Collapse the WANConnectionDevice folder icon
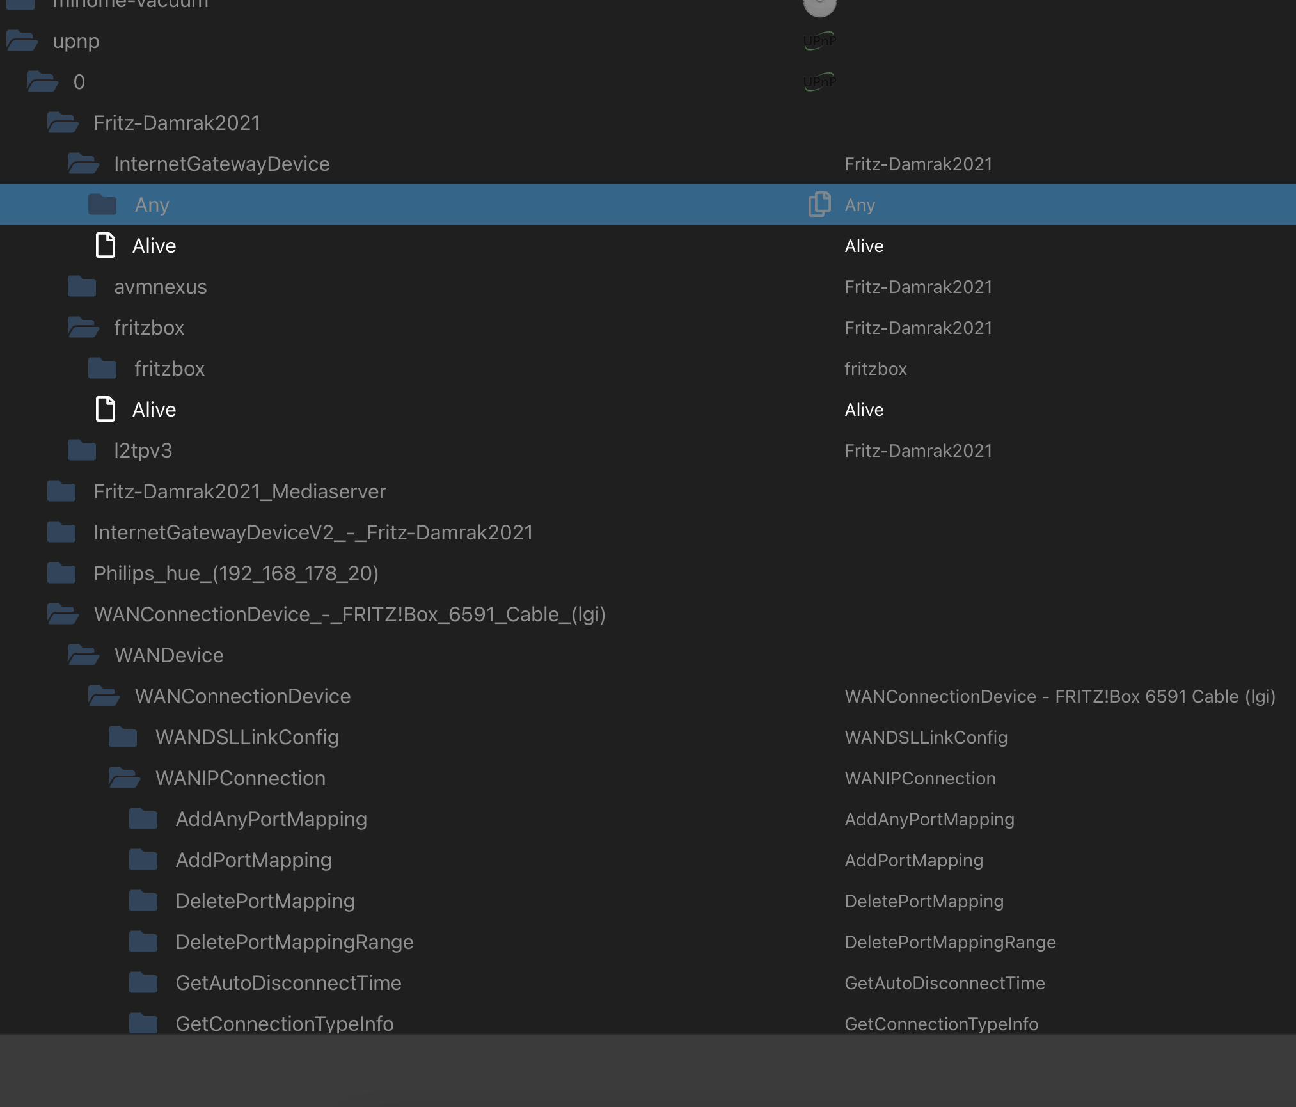This screenshot has height=1107, width=1296. tap(104, 696)
